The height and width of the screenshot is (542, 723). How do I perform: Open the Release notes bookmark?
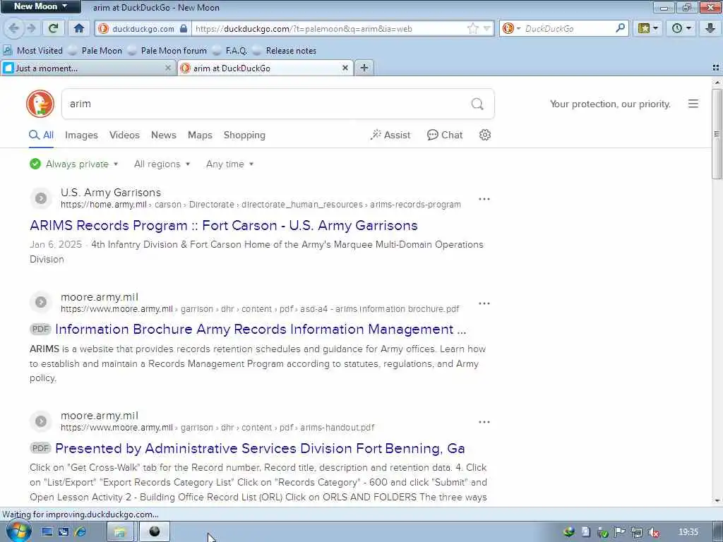pyautogui.click(x=285, y=51)
